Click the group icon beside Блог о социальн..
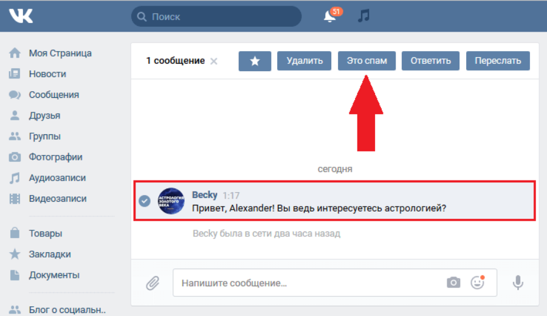The height and width of the screenshot is (316, 547). (15, 309)
